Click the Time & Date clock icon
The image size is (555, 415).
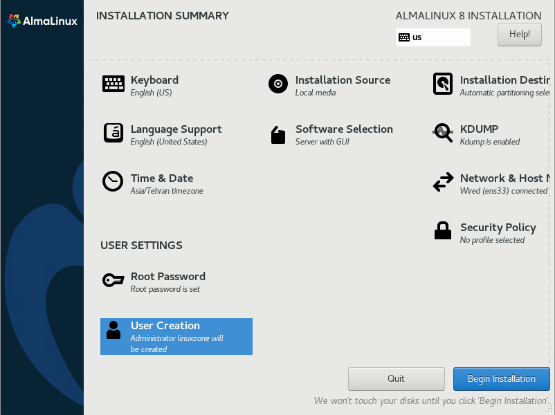tap(113, 181)
